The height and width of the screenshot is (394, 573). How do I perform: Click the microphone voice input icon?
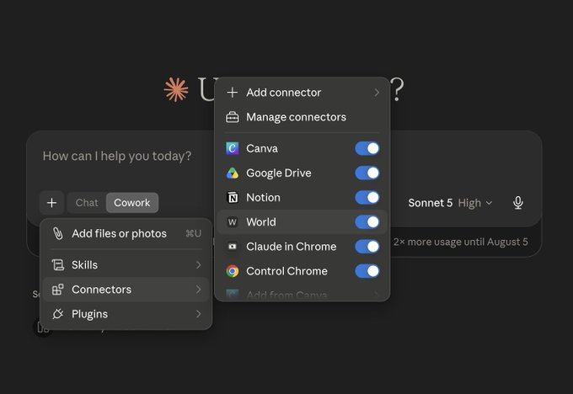click(x=518, y=203)
